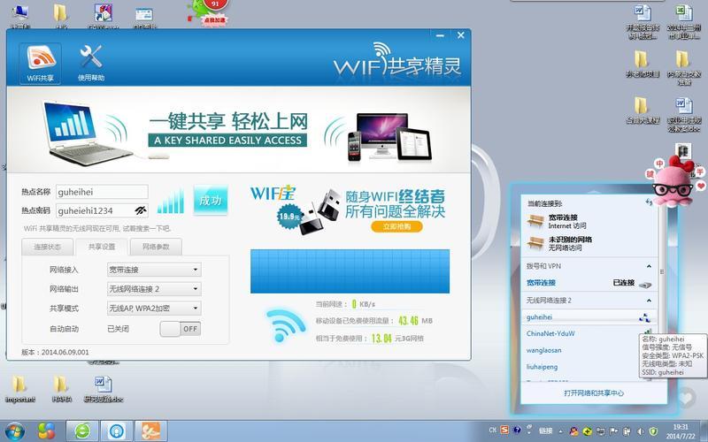Switch to the 共享设置 tab
The width and height of the screenshot is (708, 442).
(102, 247)
